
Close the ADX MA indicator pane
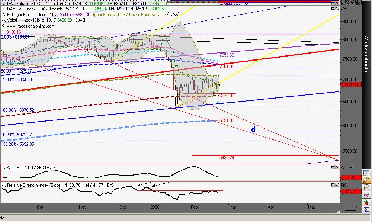(337, 167)
